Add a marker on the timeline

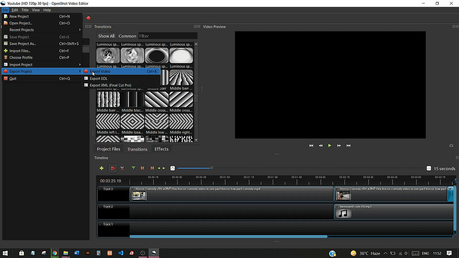point(133,168)
